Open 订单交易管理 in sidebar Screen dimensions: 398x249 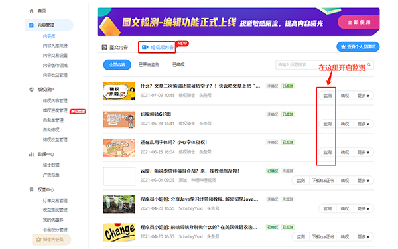click(55, 201)
